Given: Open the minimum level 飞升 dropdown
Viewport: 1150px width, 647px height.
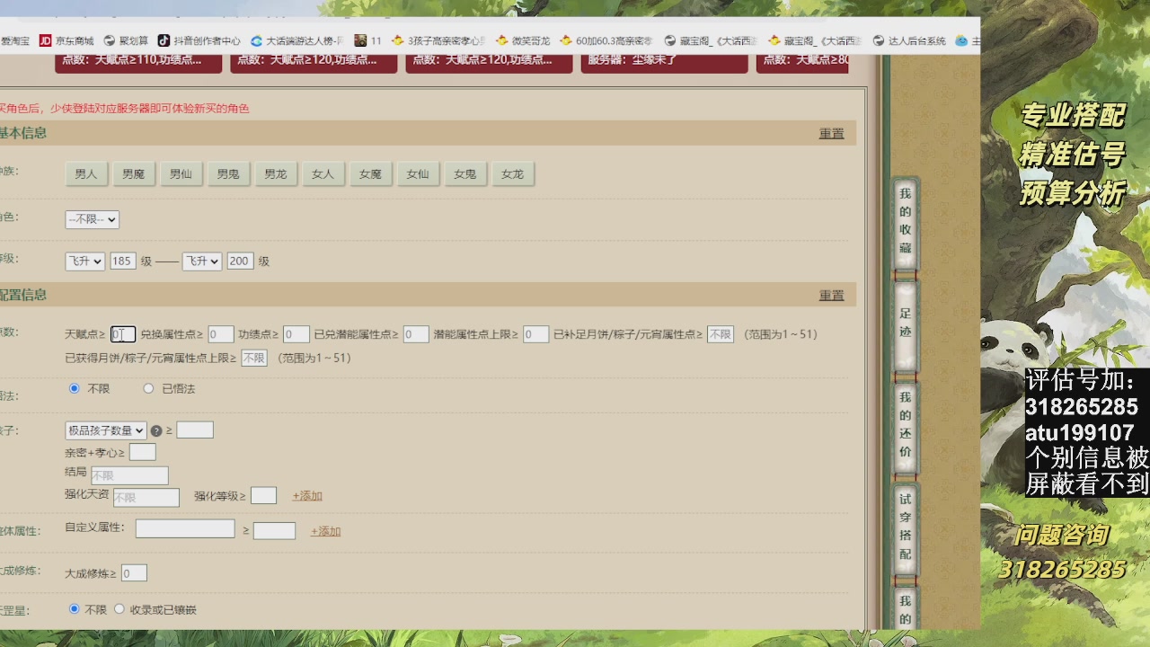Looking at the screenshot, I should (84, 261).
